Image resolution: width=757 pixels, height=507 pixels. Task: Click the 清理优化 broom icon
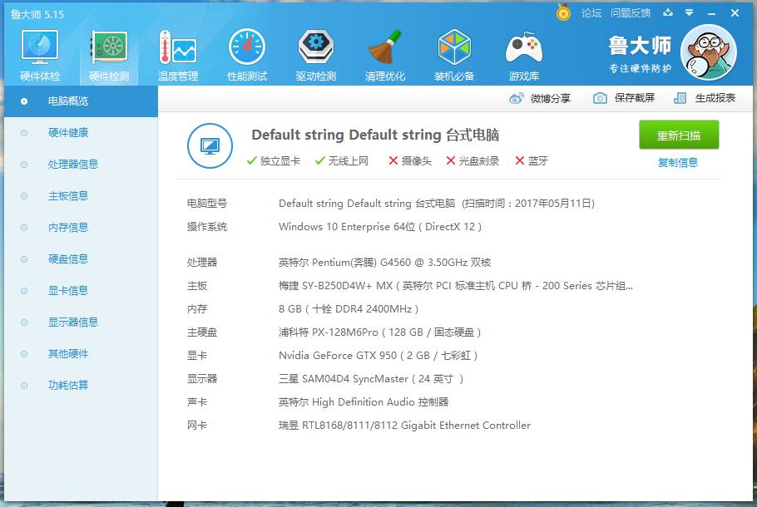[x=385, y=50]
